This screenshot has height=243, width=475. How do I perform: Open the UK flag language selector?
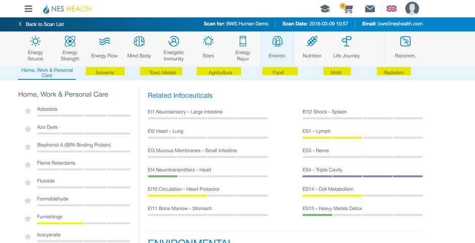(391, 9)
